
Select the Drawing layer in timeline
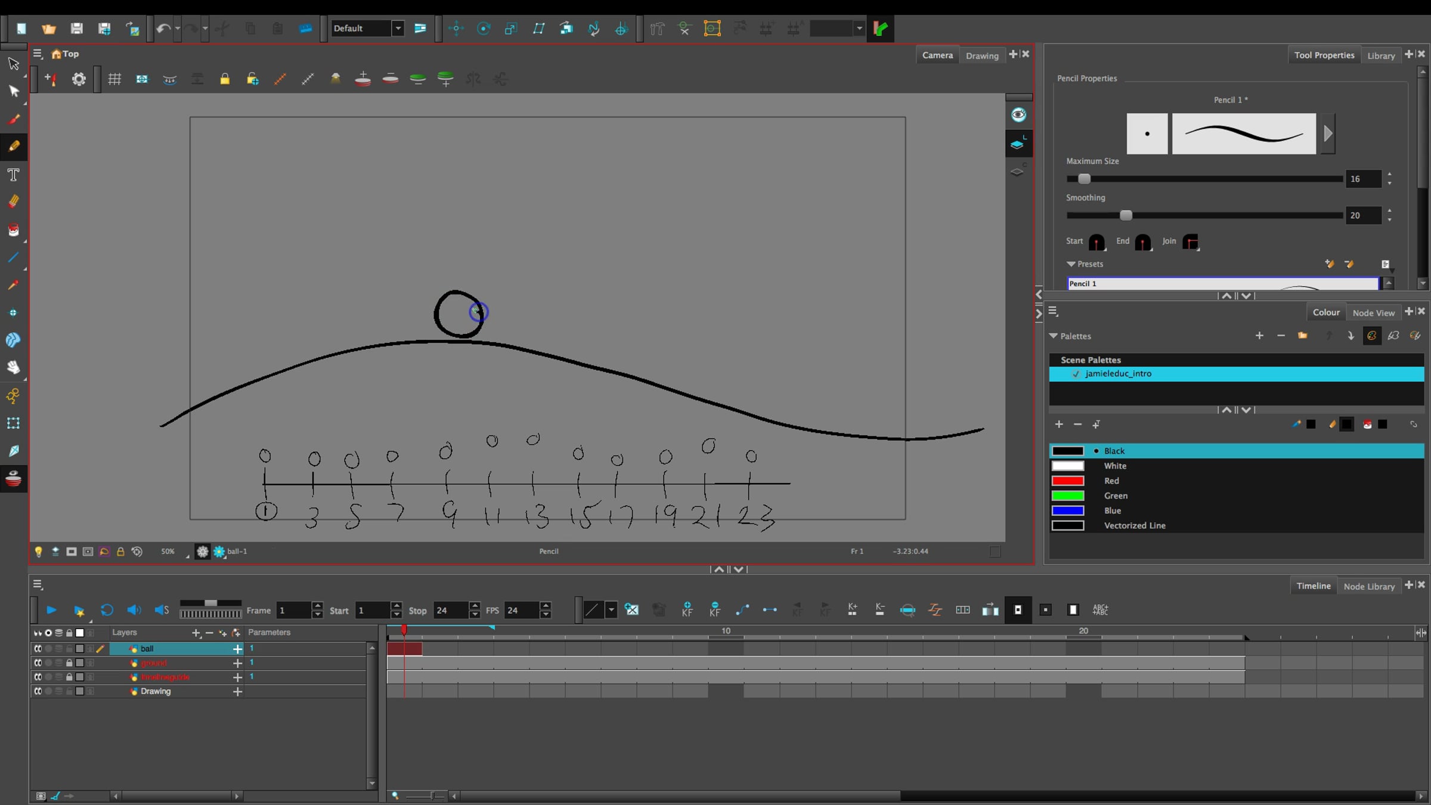(x=156, y=691)
